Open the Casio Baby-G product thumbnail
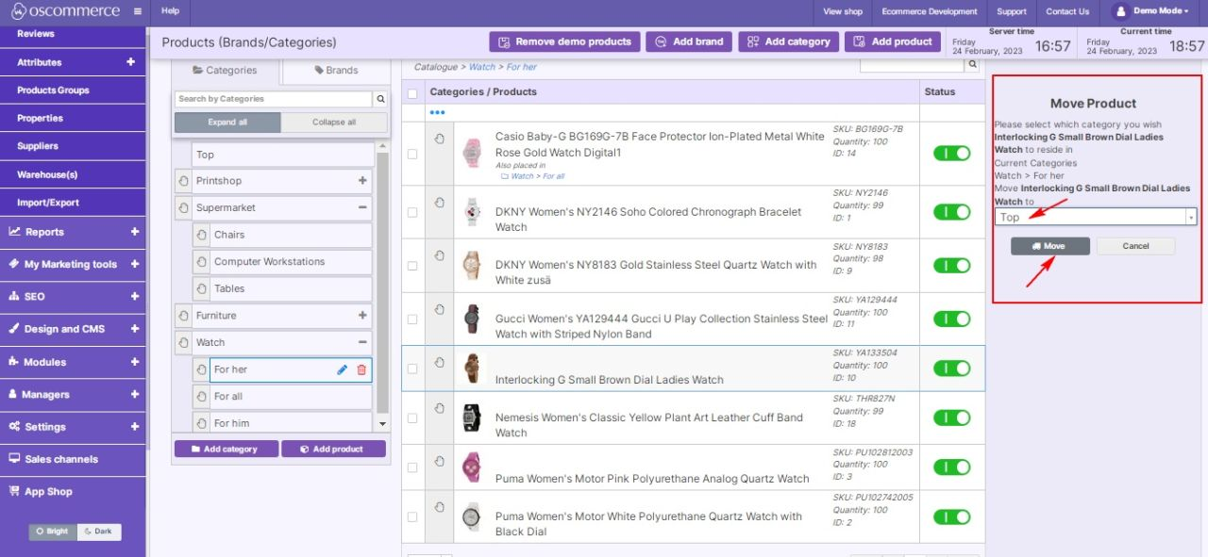The width and height of the screenshot is (1208, 557). [x=472, y=154]
